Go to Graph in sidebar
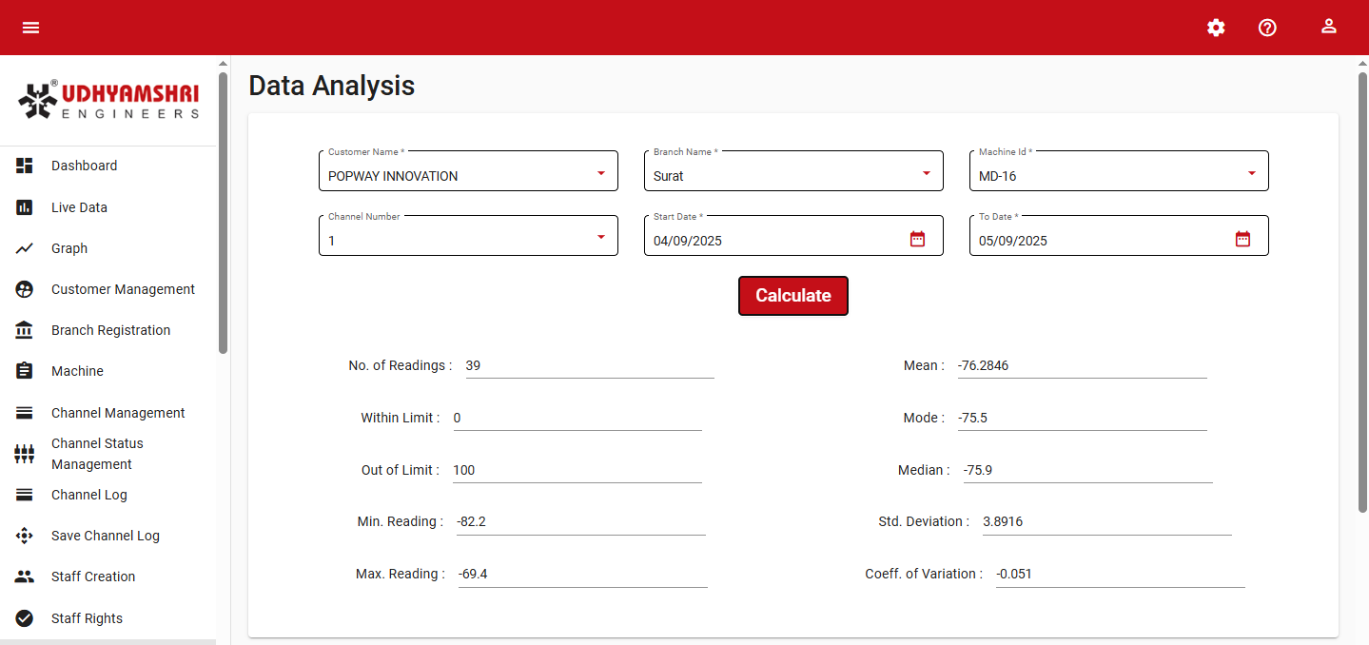 [x=69, y=248]
